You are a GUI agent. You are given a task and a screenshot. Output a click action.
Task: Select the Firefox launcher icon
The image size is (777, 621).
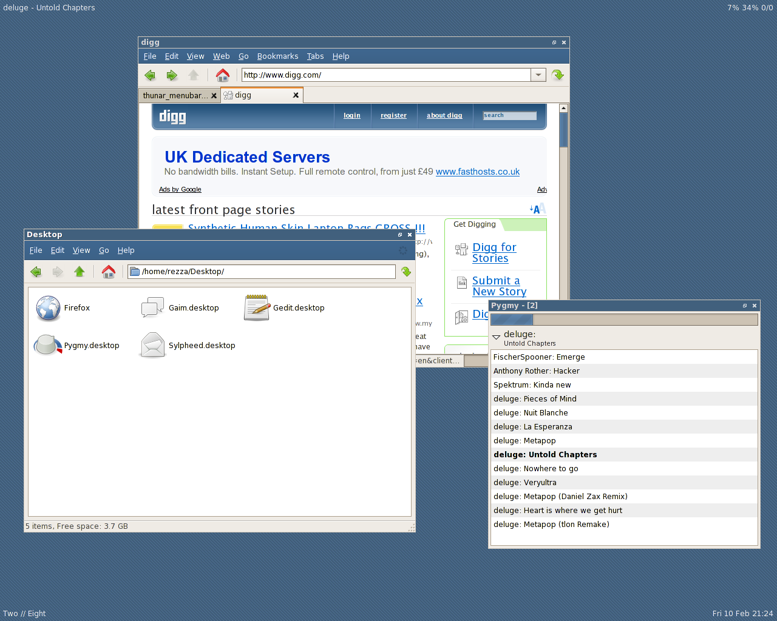tap(48, 308)
